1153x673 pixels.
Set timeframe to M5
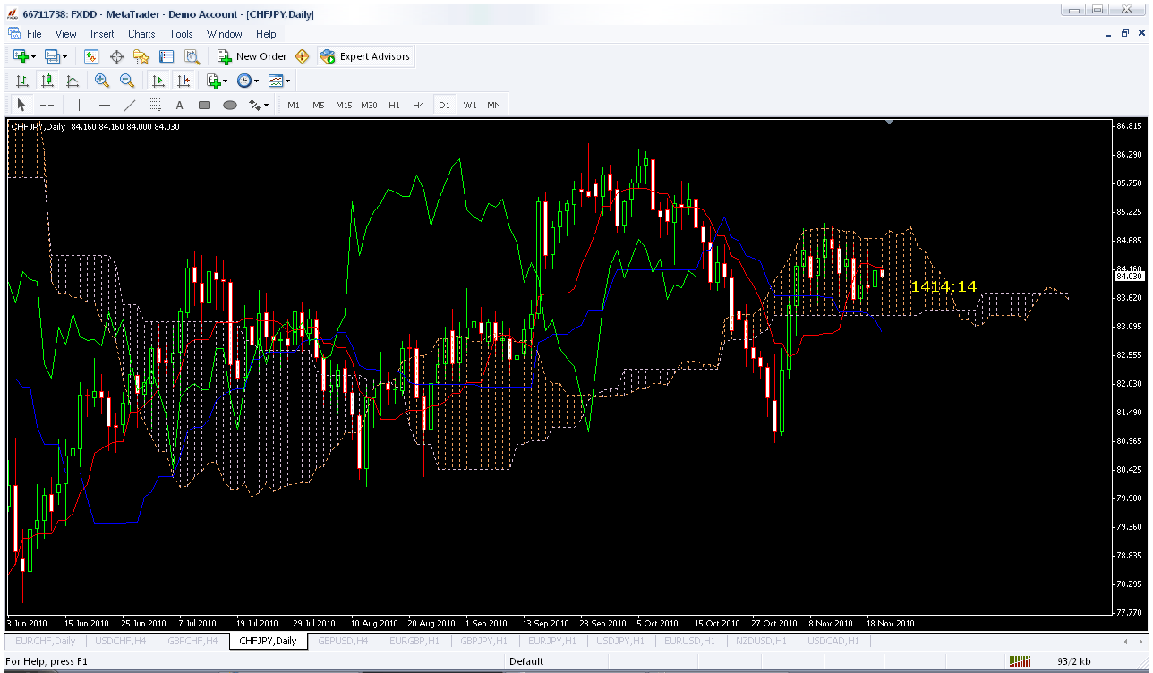click(319, 105)
